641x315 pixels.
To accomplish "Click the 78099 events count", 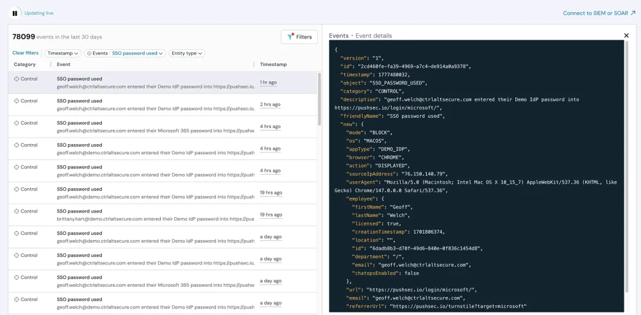I will point(24,36).
